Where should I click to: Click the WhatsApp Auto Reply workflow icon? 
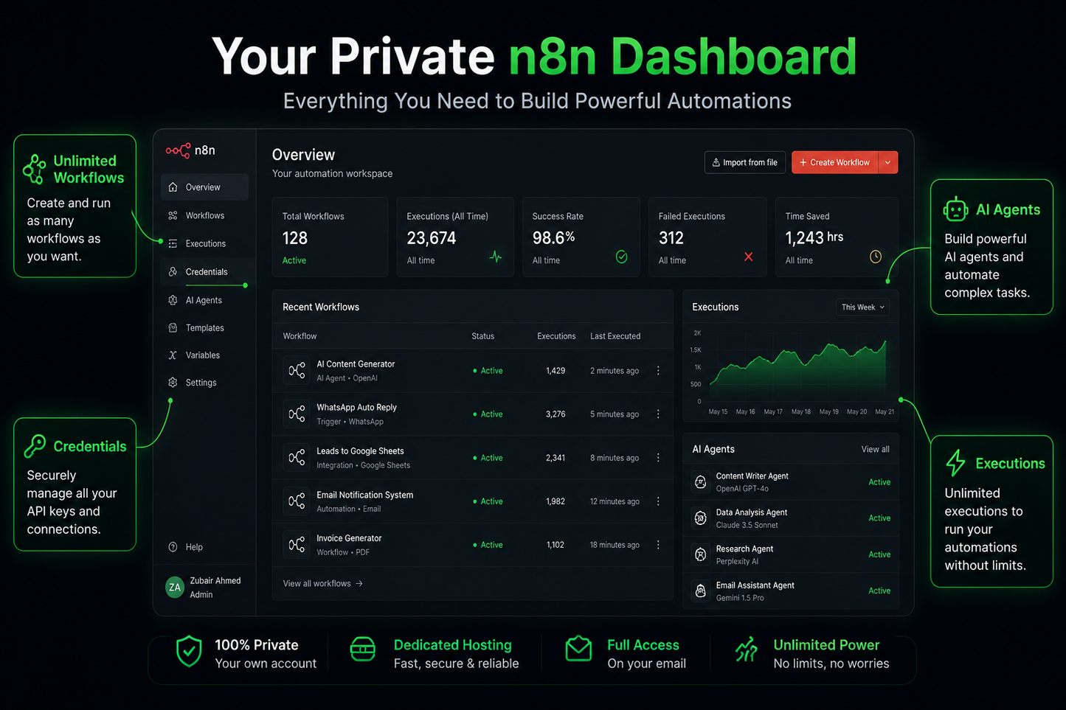[x=297, y=414]
